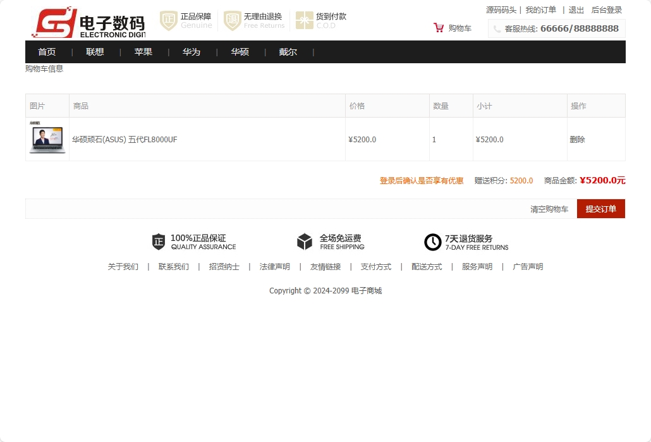Viewport: 651px width, 442px height.
Task: Open the 戴尔 category menu item
Action: coord(288,52)
